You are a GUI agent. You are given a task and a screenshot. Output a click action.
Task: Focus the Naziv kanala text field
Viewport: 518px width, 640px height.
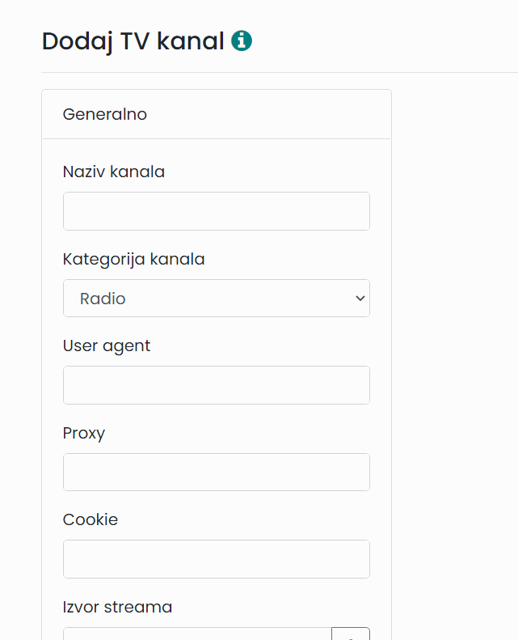point(217,211)
